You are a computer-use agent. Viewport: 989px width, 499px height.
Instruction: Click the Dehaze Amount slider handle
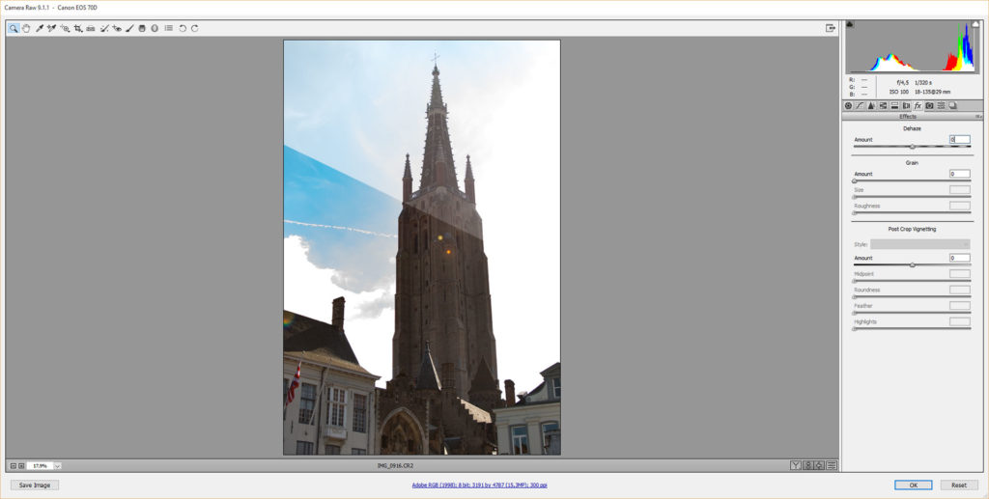(912, 146)
